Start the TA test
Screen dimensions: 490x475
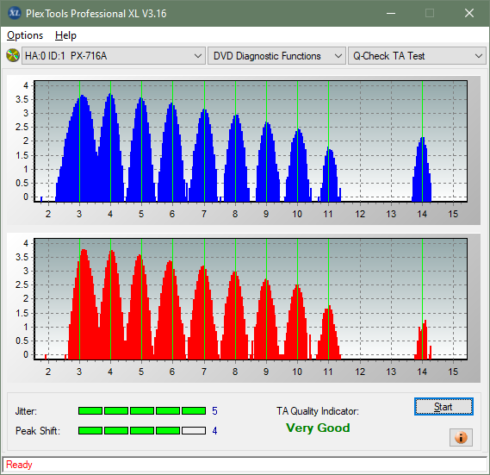click(x=443, y=407)
